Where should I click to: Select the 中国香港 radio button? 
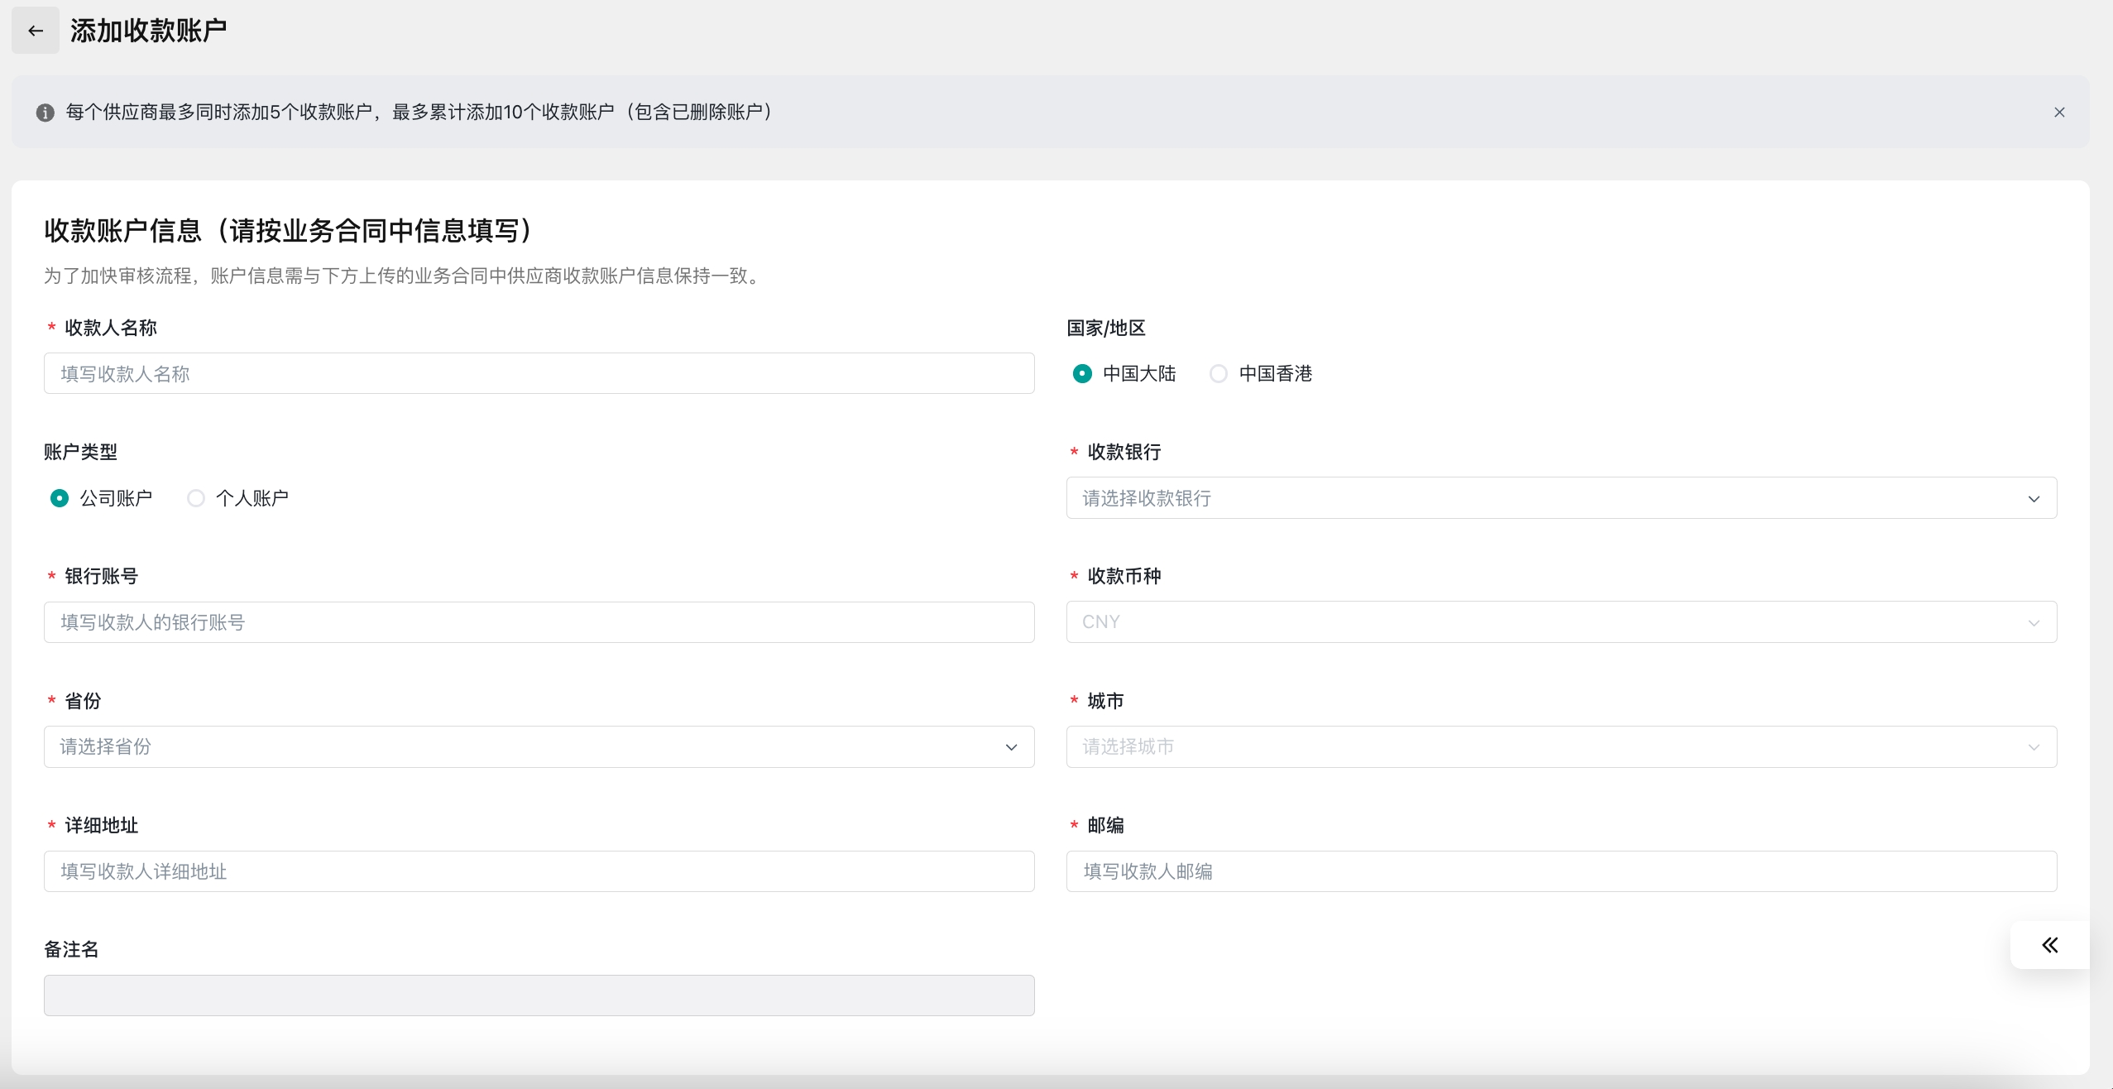[1218, 374]
